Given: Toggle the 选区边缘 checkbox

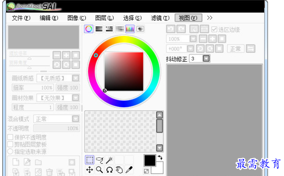Looking at the screenshot, I should tap(214, 29).
